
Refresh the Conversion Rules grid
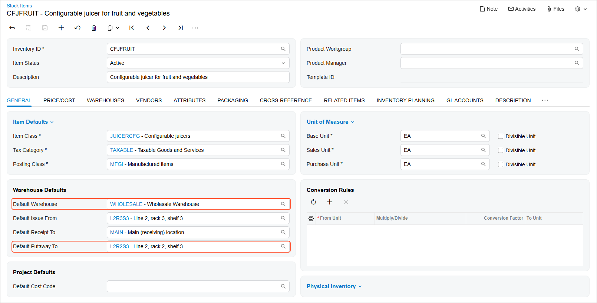313,202
